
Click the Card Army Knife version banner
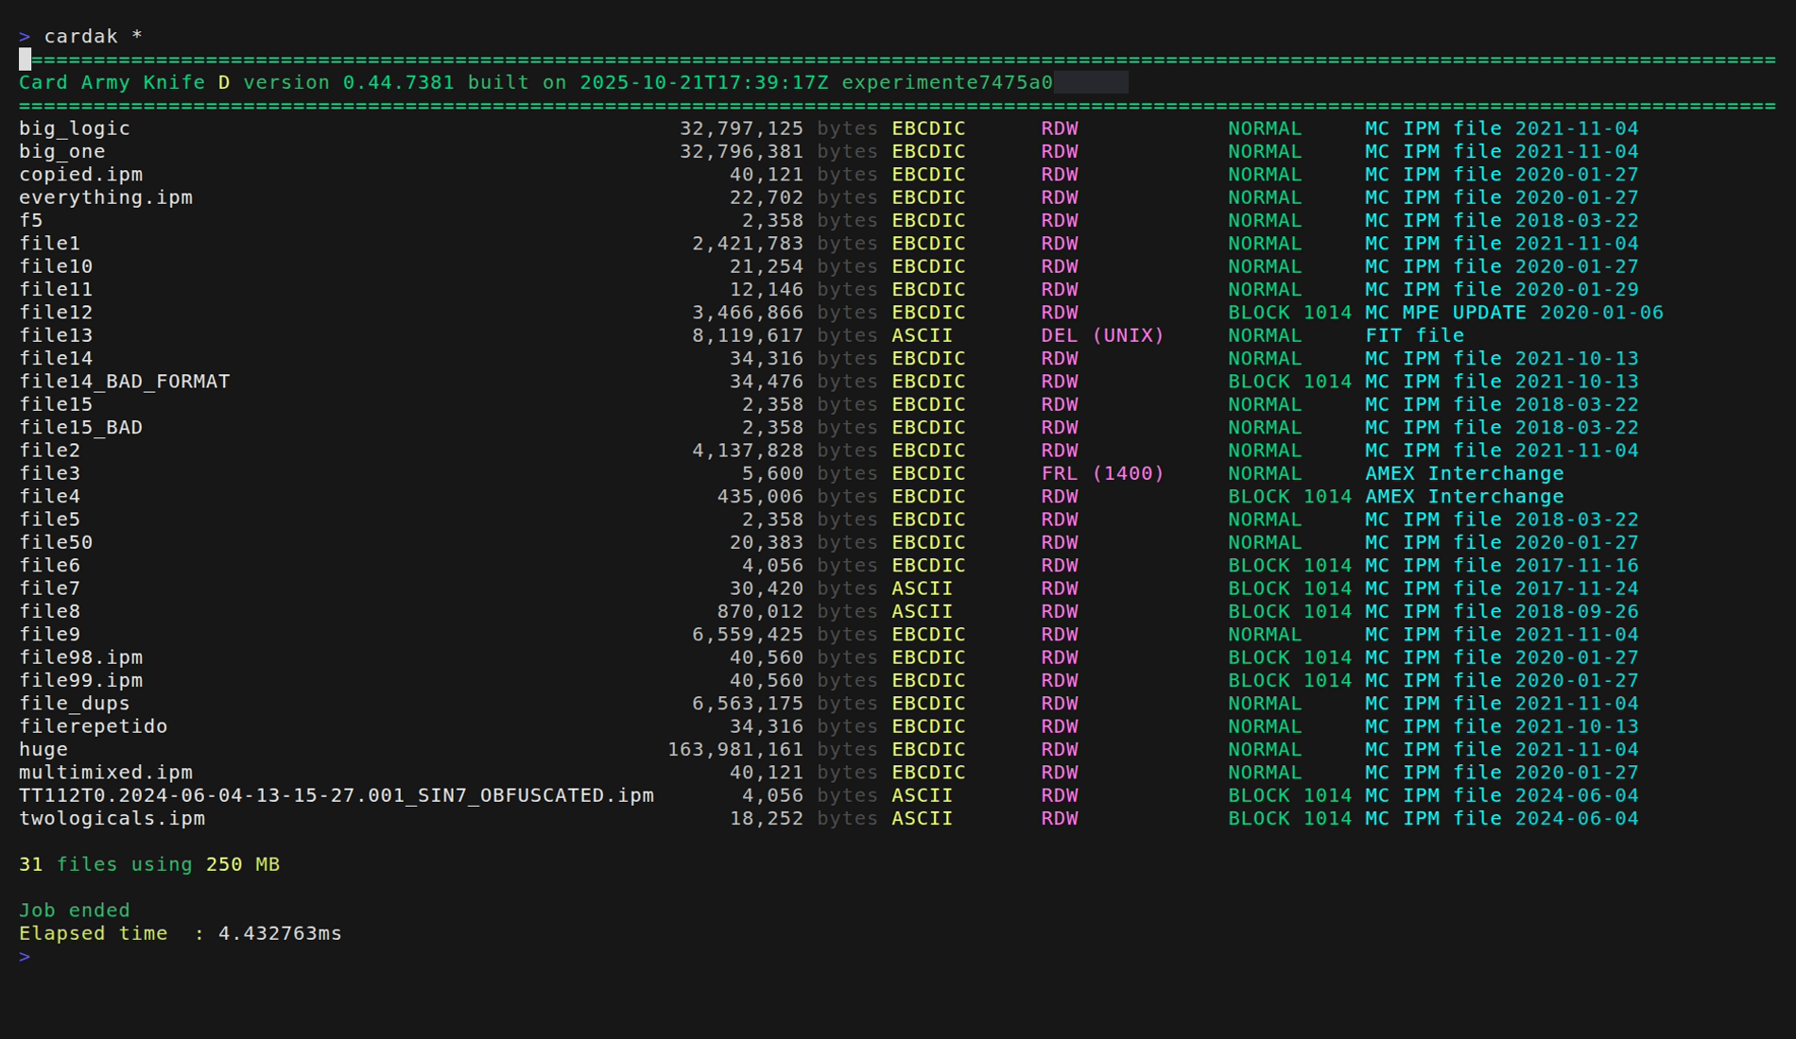[535, 82]
